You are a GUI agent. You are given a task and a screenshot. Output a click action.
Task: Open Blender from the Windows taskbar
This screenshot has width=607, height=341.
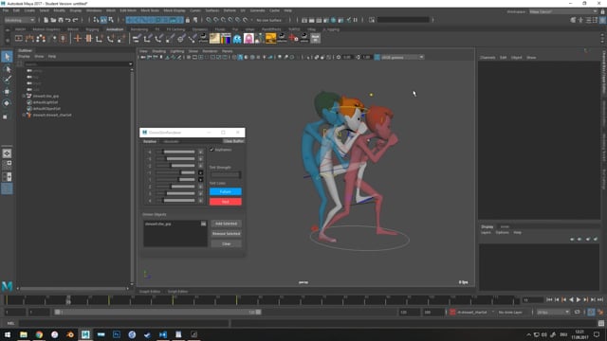coord(70,334)
